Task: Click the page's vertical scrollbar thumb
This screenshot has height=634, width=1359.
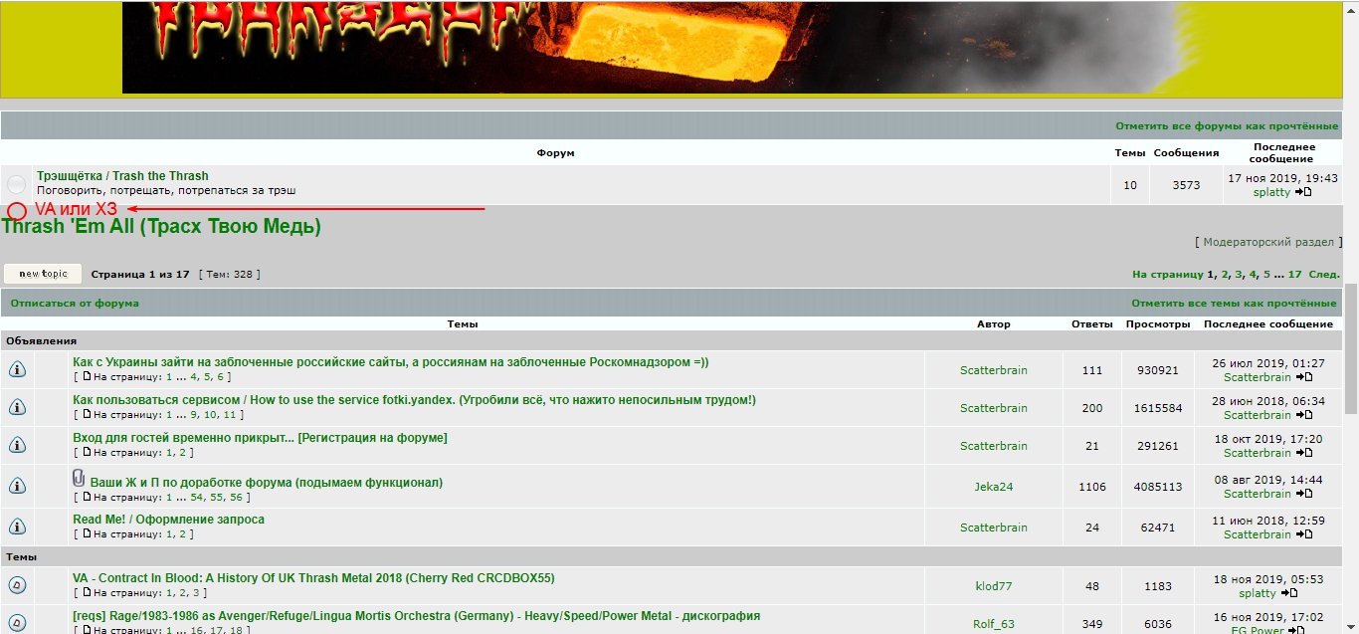Action: tap(1350, 348)
